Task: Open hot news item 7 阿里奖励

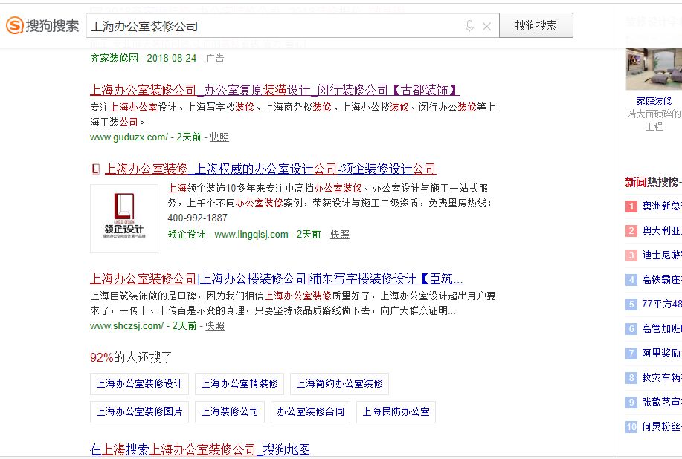Action: pos(662,353)
